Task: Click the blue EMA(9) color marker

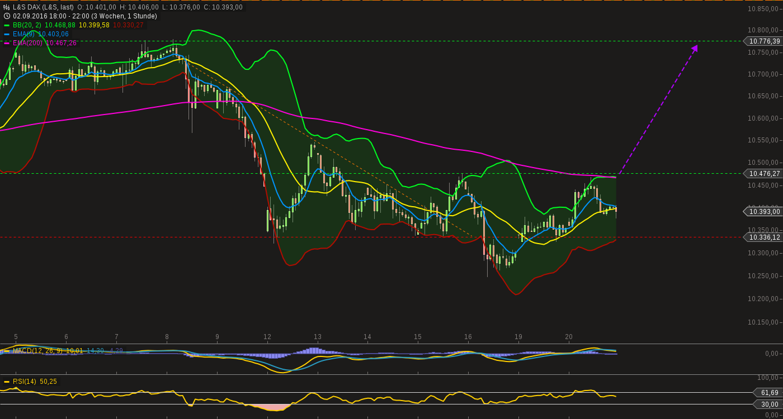Action: point(7,34)
